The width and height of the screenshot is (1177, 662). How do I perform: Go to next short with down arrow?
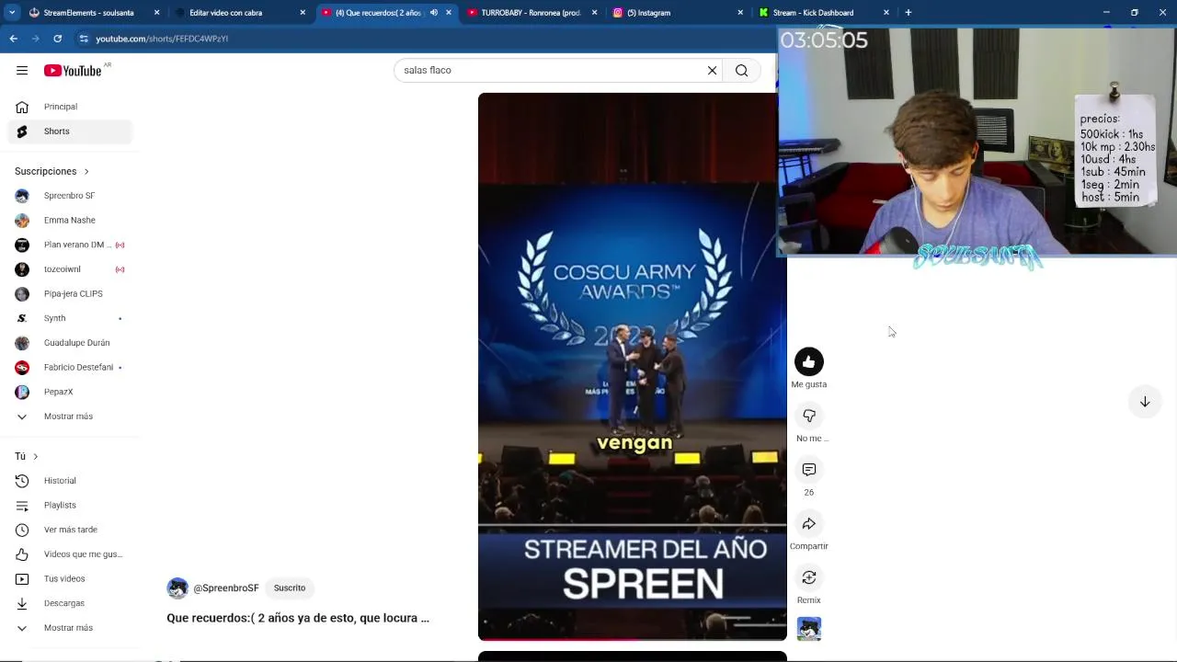pos(1145,402)
